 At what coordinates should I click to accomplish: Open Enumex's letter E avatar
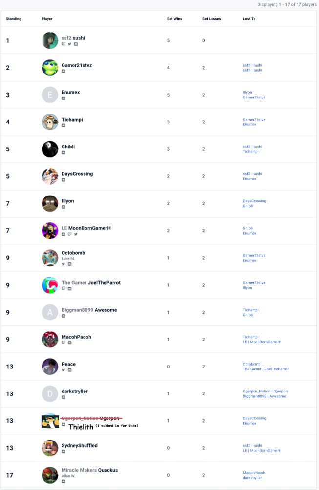click(x=50, y=95)
